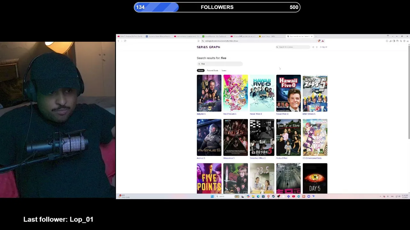410x230 pixels.
Task: Open the Babylon 5 poster
Action: [209, 93]
